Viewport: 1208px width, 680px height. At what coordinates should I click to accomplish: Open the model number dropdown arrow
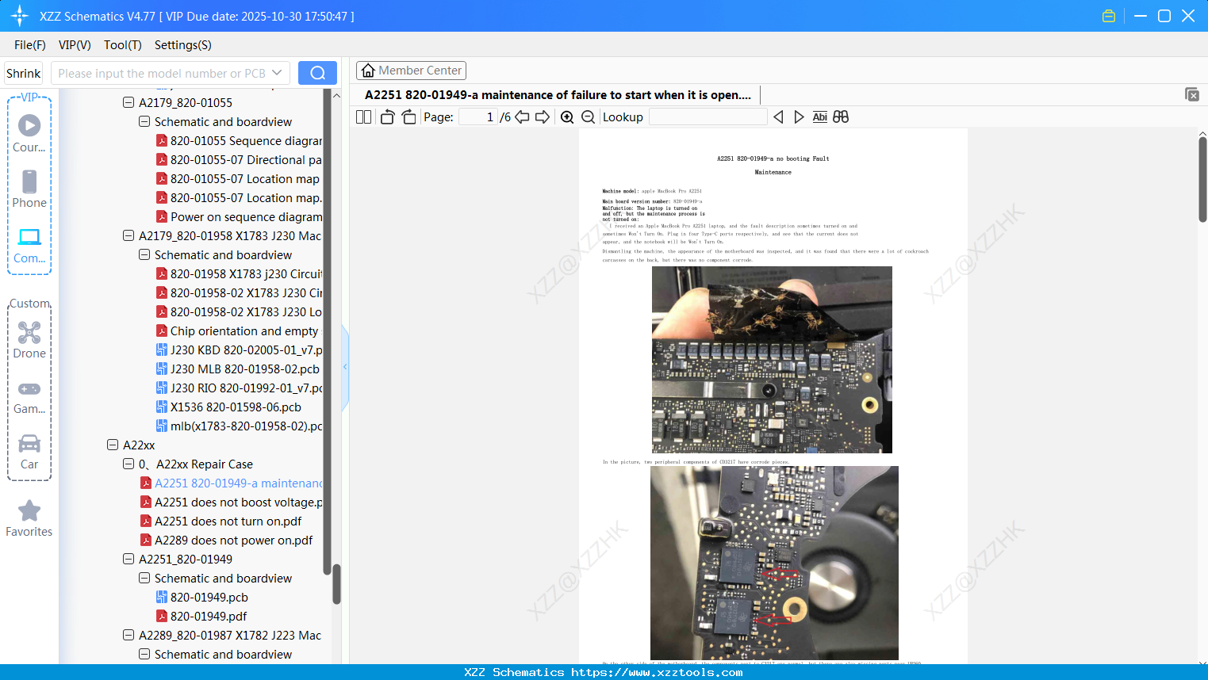(277, 73)
